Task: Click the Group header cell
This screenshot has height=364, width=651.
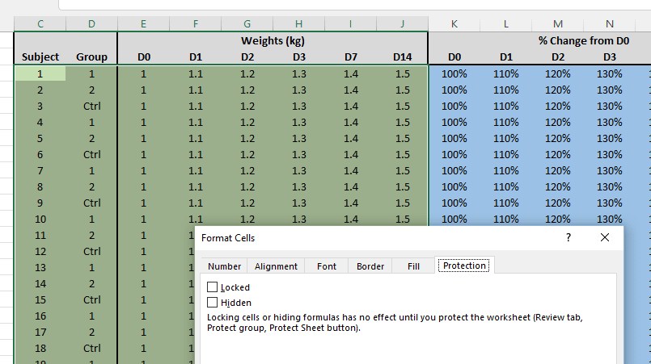Action: pos(91,56)
